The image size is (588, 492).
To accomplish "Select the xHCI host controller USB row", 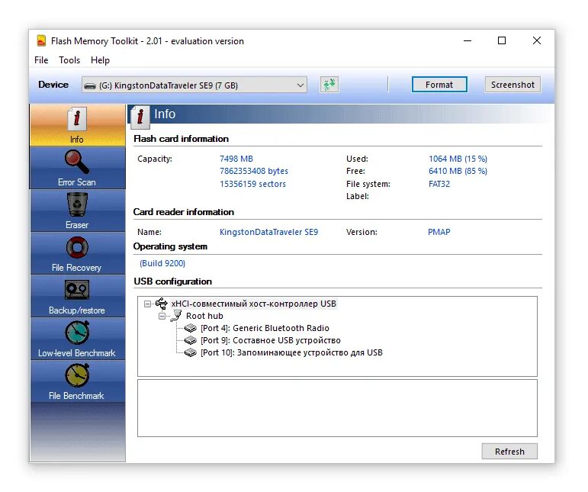I will [253, 304].
